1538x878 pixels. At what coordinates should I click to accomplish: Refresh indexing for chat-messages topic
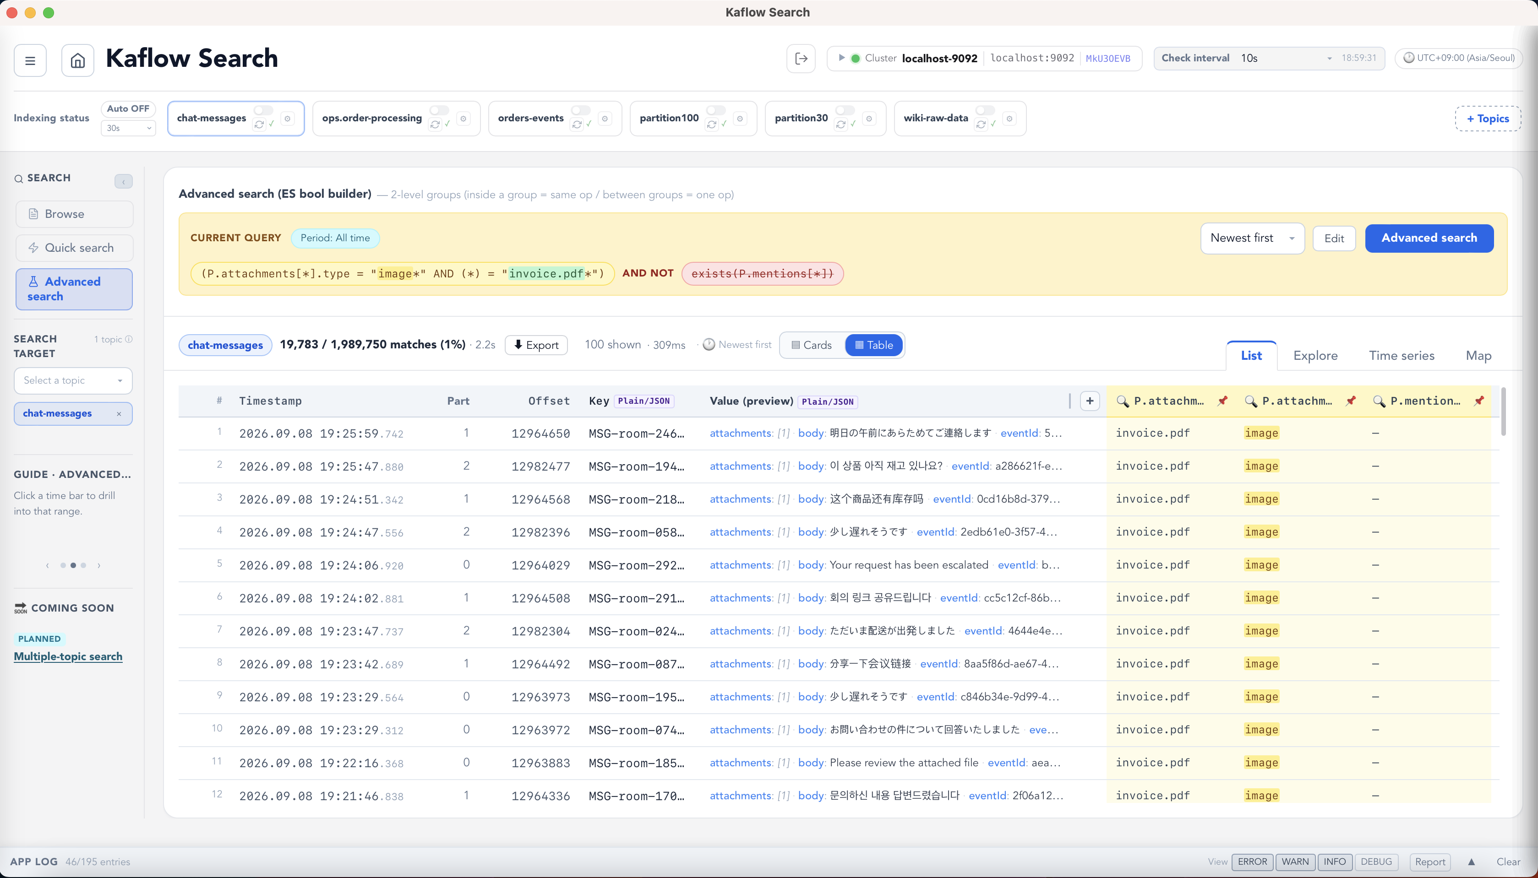click(x=259, y=124)
